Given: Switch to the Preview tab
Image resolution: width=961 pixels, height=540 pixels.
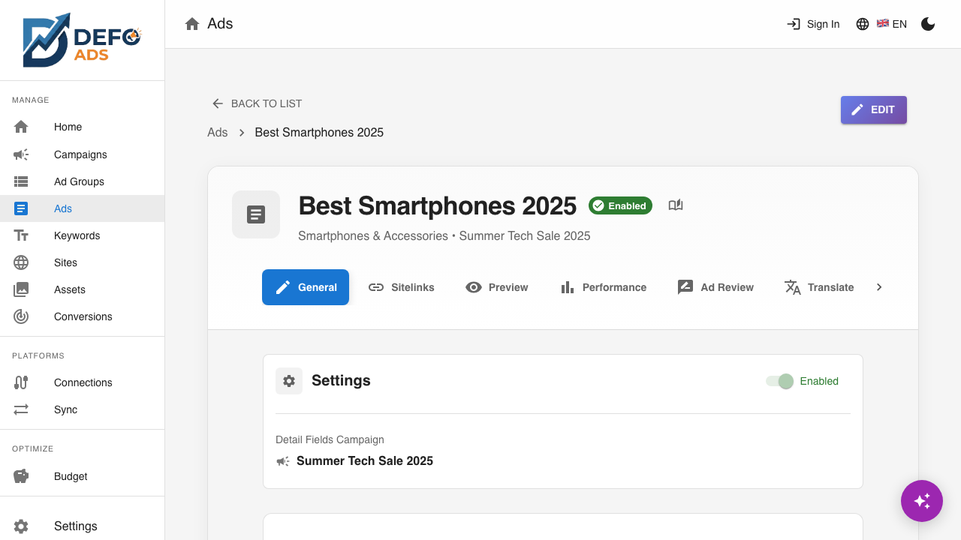Looking at the screenshot, I should point(496,287).
